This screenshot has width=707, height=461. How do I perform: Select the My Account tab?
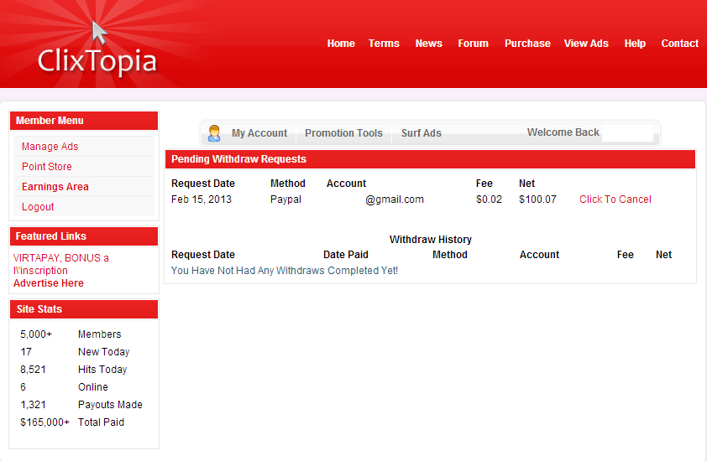[259, 133]
